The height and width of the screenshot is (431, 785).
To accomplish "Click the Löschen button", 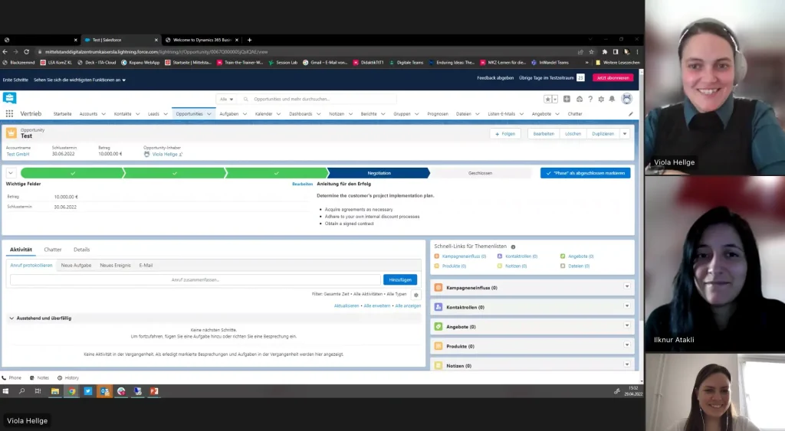I will pyautogui.click(x=573, y=133).
